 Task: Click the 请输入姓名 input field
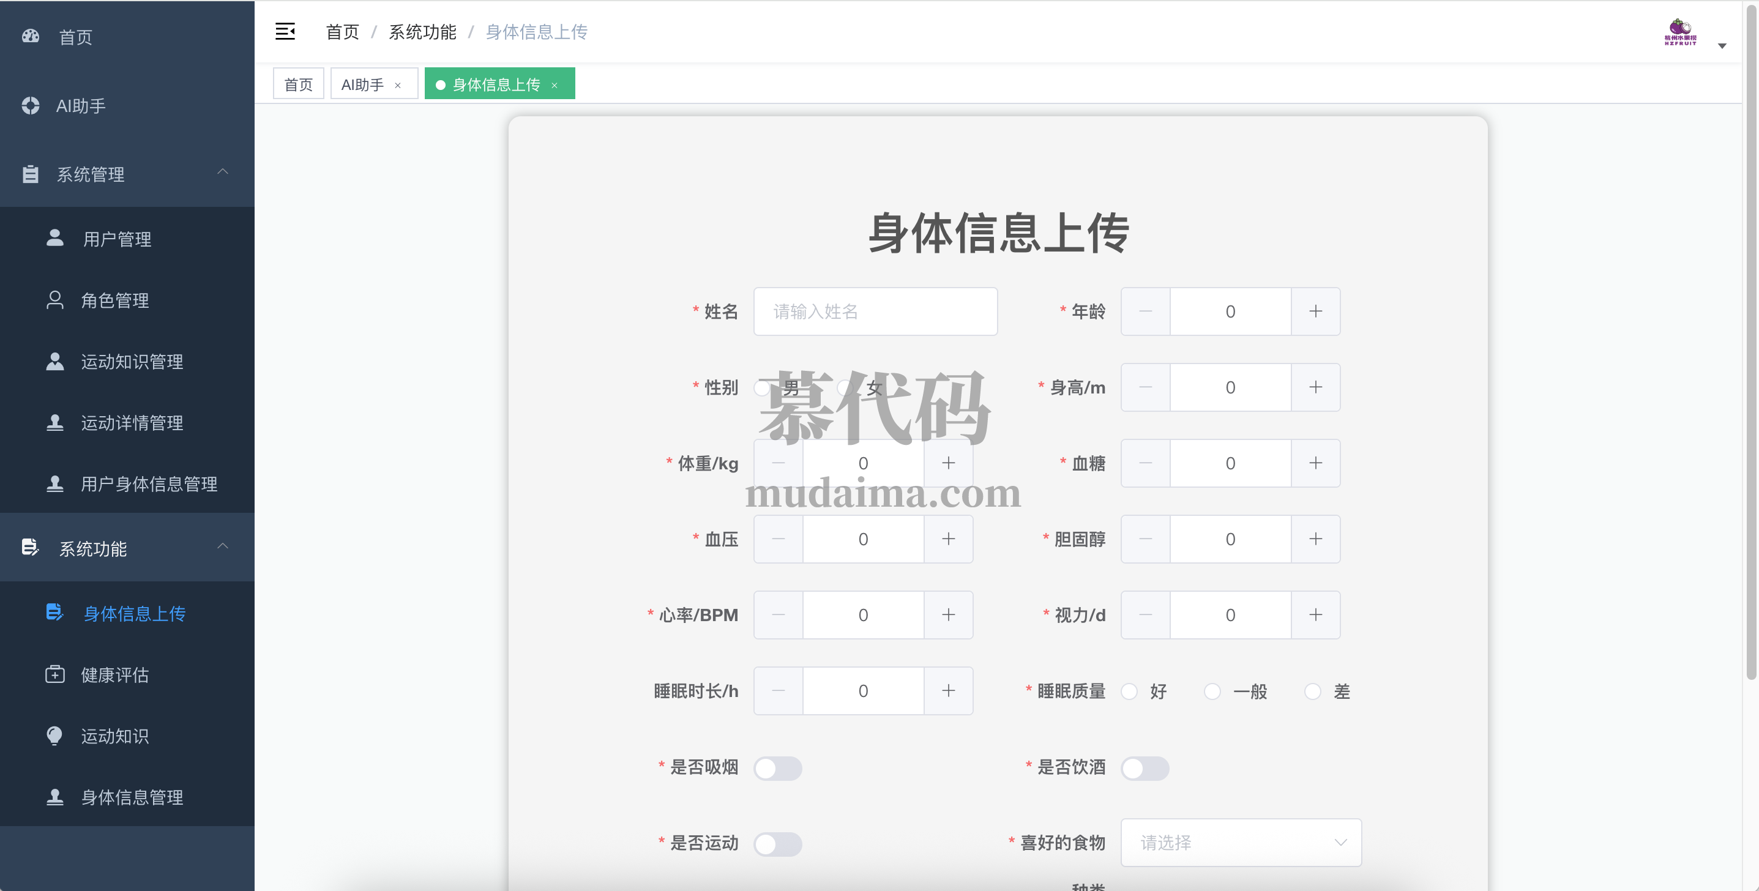[x=875, y=311]
